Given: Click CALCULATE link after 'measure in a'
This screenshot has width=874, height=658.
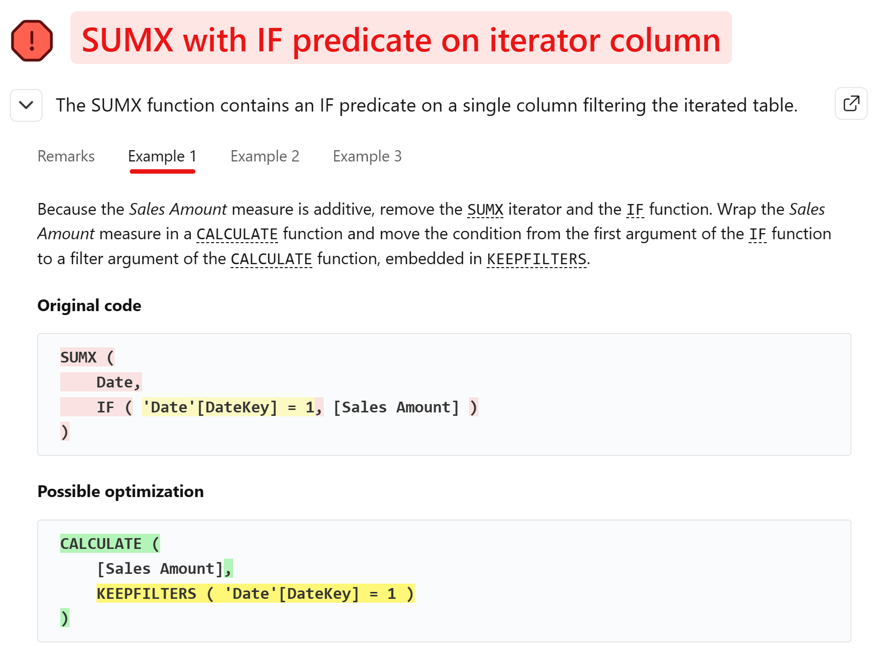Looking at the screenshot, I should [x=237, y=234].
